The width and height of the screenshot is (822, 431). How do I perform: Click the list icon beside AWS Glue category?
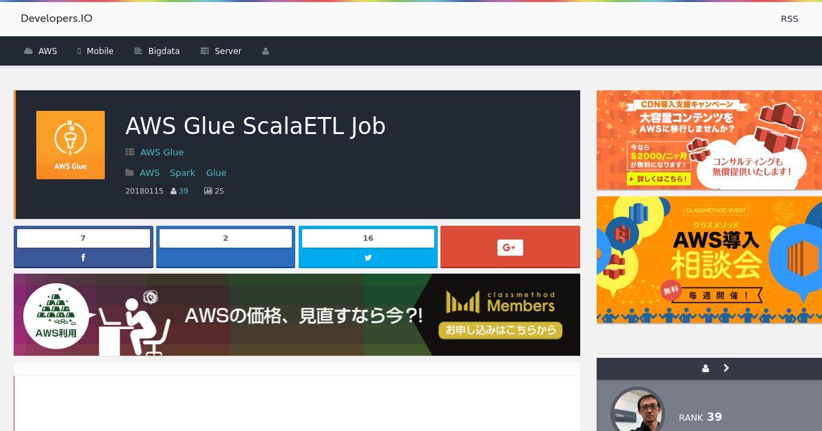pos(129,152)
